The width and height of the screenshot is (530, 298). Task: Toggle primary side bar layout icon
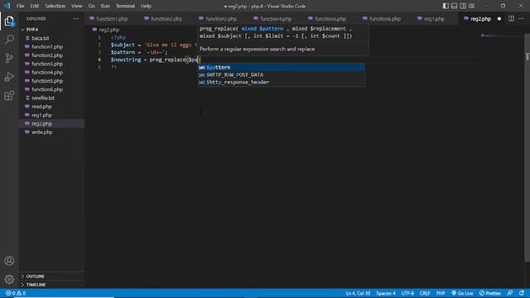point(446,6)
